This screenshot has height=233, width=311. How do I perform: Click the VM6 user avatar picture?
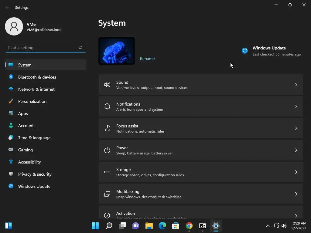(x=14, y=26)
